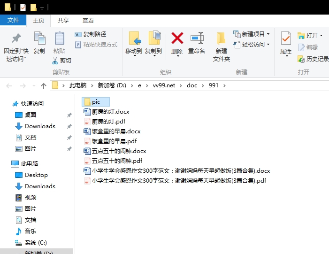Go forward with the right arrow
This screenshot has height=254, width=329.
tap(23, 85)
